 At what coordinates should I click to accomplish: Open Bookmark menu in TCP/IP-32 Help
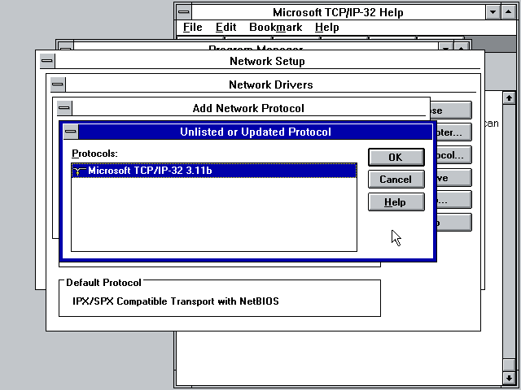click(x=275, y=27)
